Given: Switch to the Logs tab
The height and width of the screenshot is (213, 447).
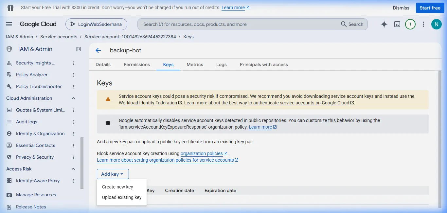Looking at the screenshot, I should [x=222, y=64].
